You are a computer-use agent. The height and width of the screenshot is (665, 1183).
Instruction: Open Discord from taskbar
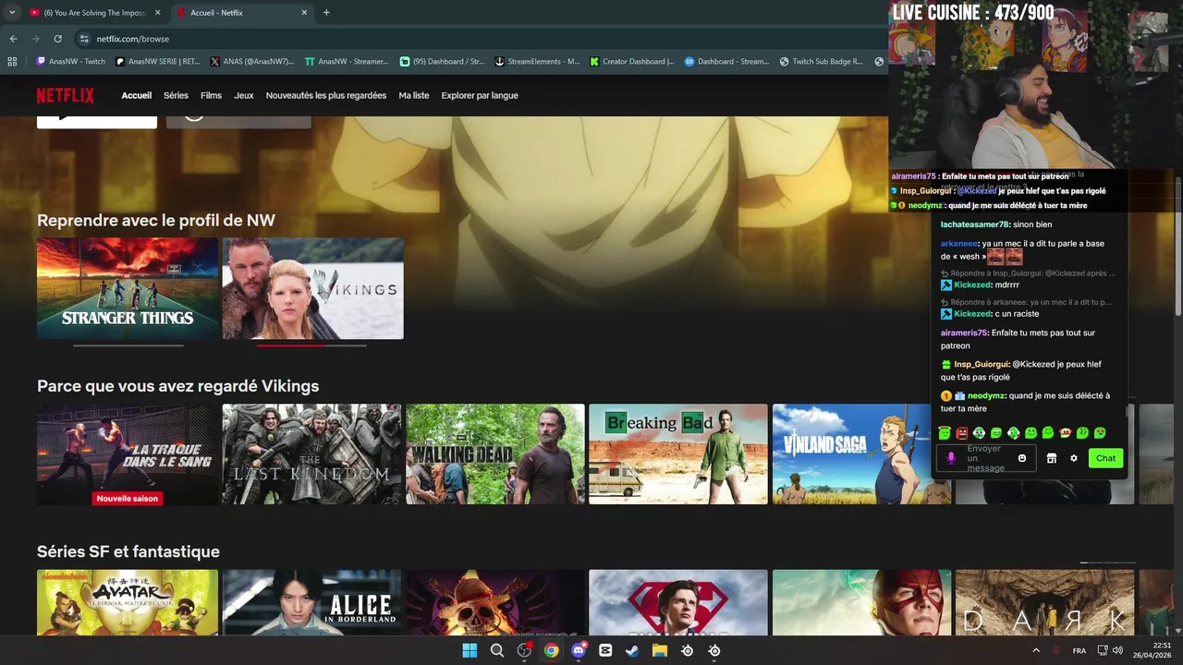(x=579, y=650)
